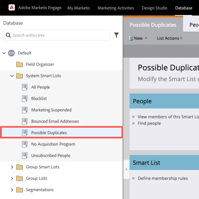Collapse the Default workspace node
This screenshot has height=199, width=199.
tap(4, 53)
